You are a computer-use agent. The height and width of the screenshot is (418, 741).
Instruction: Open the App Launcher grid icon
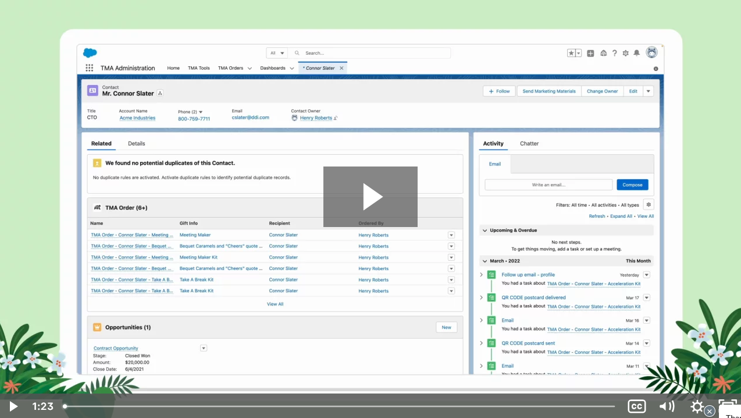[x=89, y=68]
